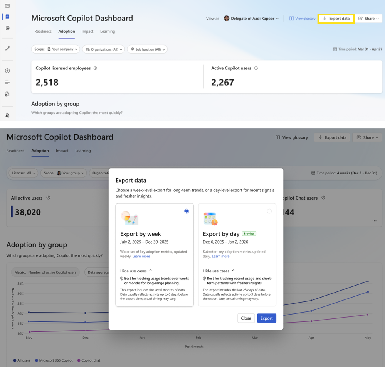
Task: Open the clipboard briefcase icon in sidebar
Action: click(7, 28)
